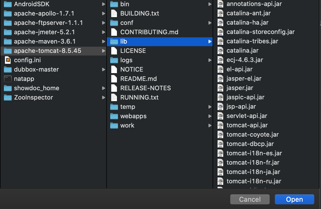This screenshot has height=209, width=321.
Task: Click the apache-maven-3.6.1 folder icon
Action: tap(8, 41)
